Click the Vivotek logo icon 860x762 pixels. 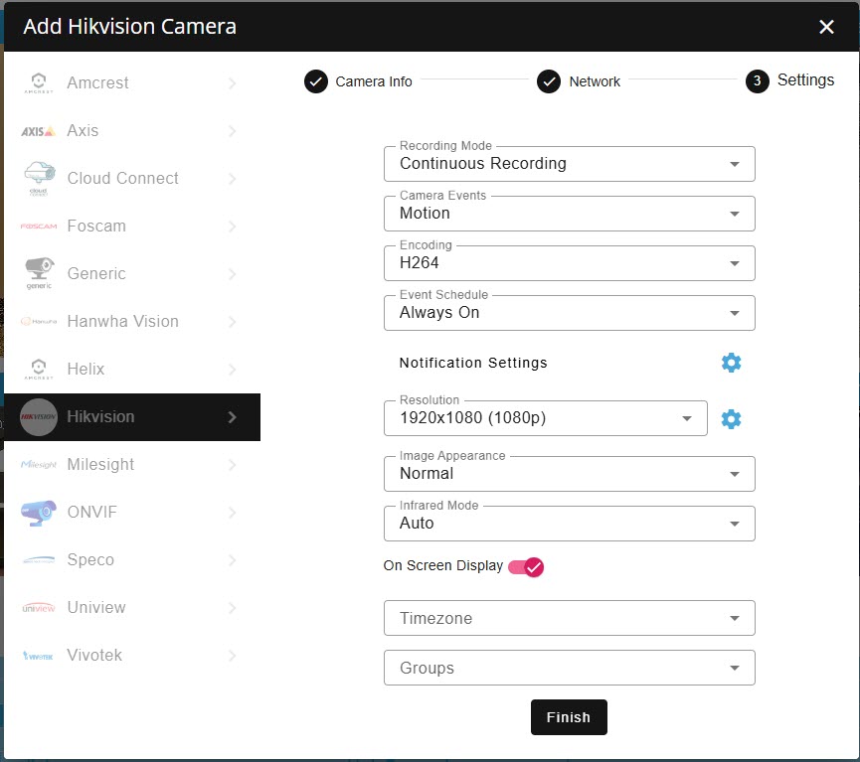click(x=39, y=656)
